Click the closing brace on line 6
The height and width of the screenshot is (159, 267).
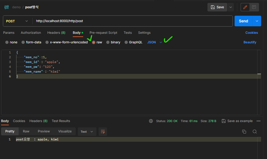point(17,76)
